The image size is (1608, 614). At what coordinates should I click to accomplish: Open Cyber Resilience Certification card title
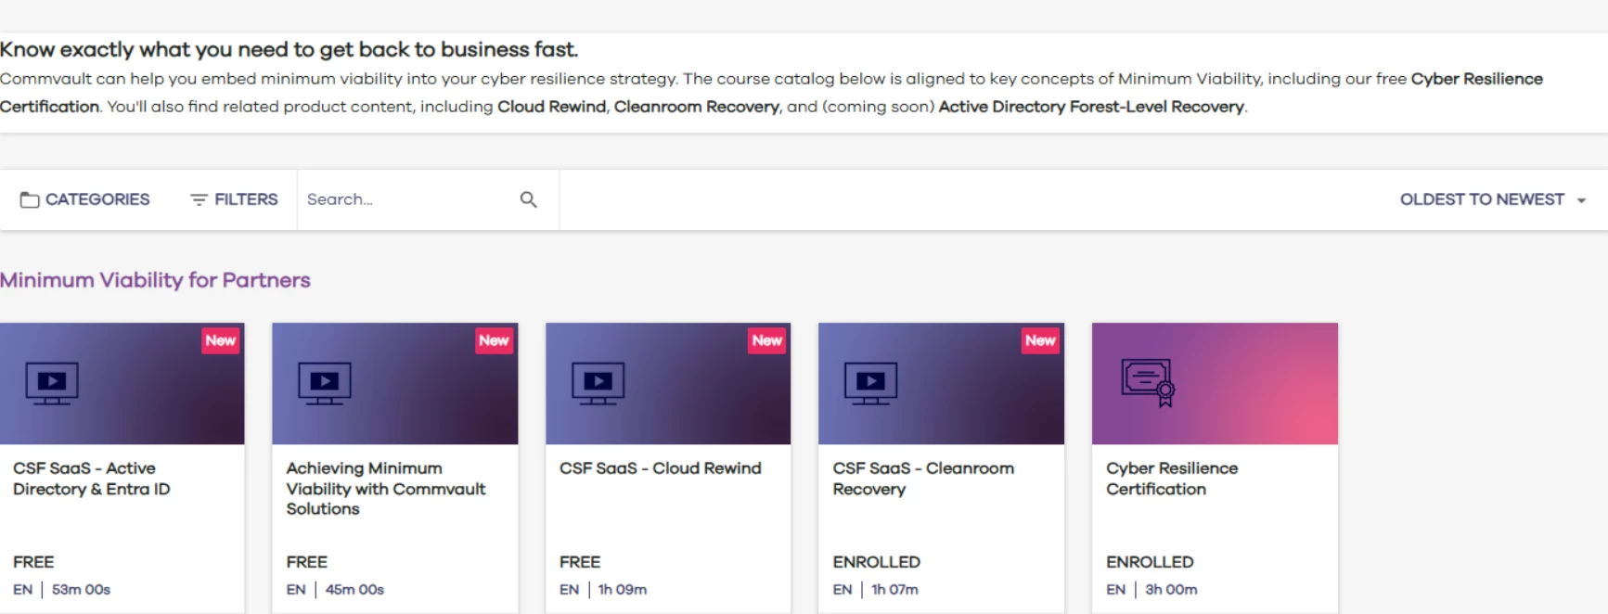[x=1172, y=479]
